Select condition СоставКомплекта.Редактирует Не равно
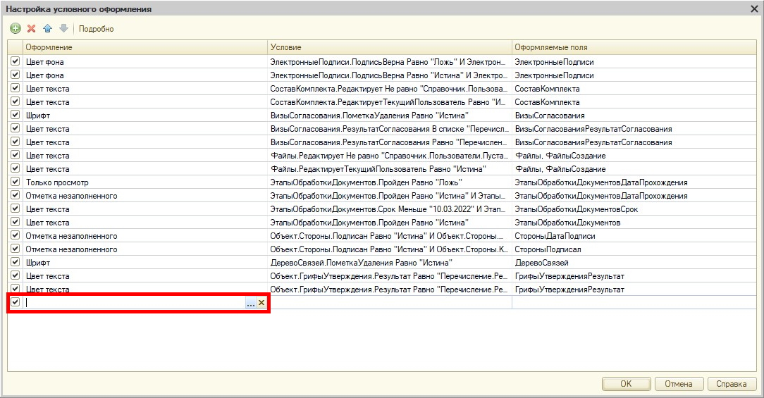This screenshot has height=398, width=764. click(x=390, y=89)
